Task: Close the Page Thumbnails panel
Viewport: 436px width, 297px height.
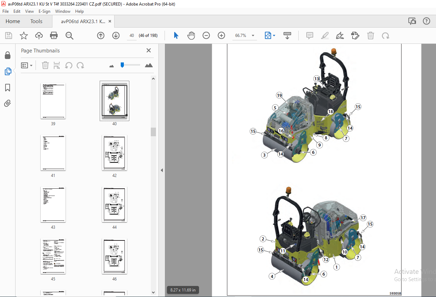Action: point(149,50)
